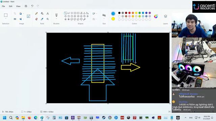Image resolution: width=216 pixels, height=121 pixels.
Task: Select the Brushes tool
Action: [56, 15]
